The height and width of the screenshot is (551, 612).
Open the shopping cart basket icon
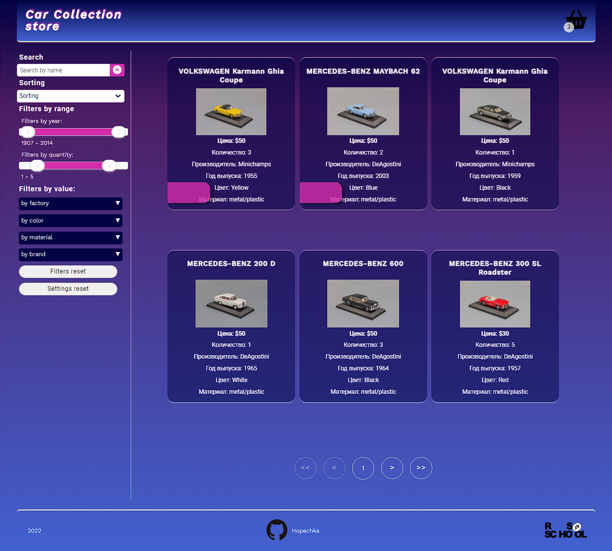[x=576, y=20]
